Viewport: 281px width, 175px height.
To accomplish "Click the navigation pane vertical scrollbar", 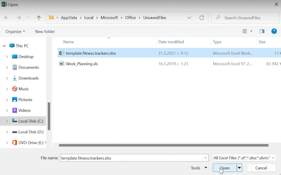I will click(49, 116).
